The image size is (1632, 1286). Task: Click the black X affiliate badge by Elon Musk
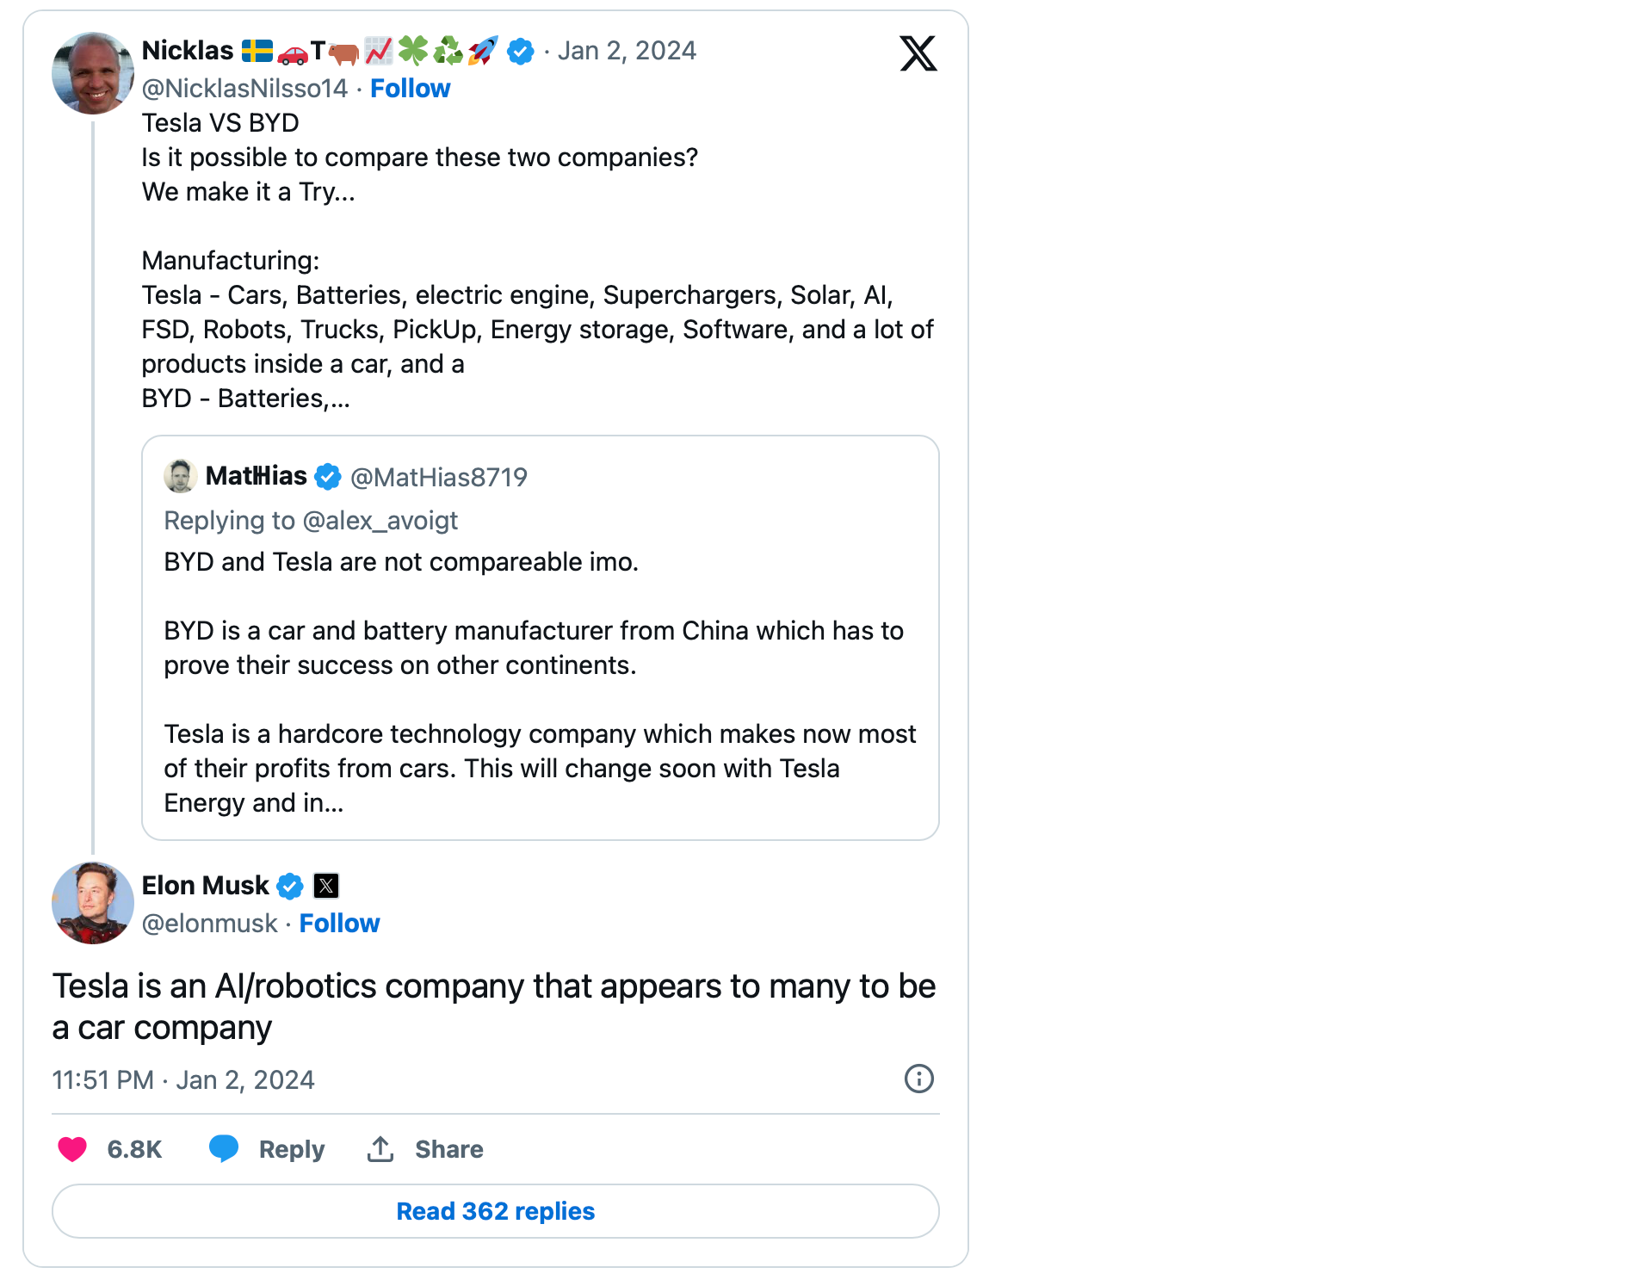point(326,886)
